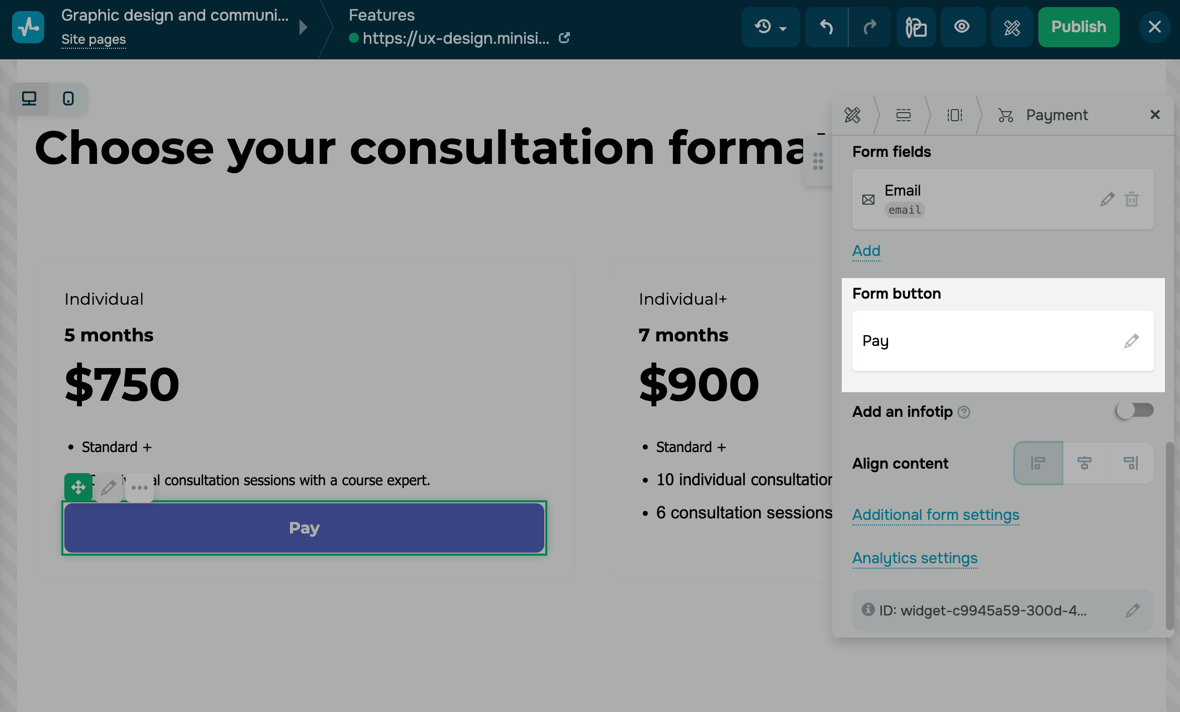
Task: Click the undo arrow in the top toolbar
Action: pos(826,27)
